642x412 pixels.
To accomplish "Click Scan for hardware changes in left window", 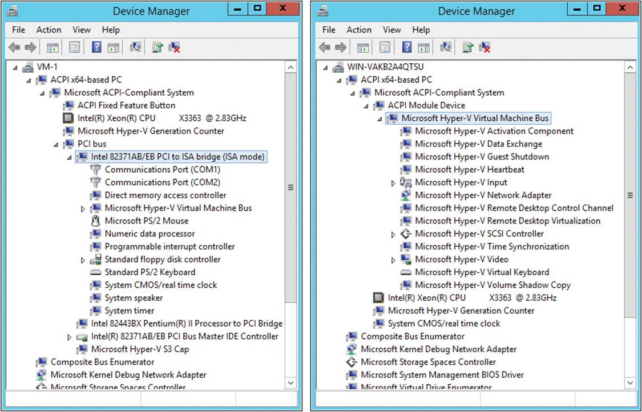I will pyautogui.click(x=135, y=47).
